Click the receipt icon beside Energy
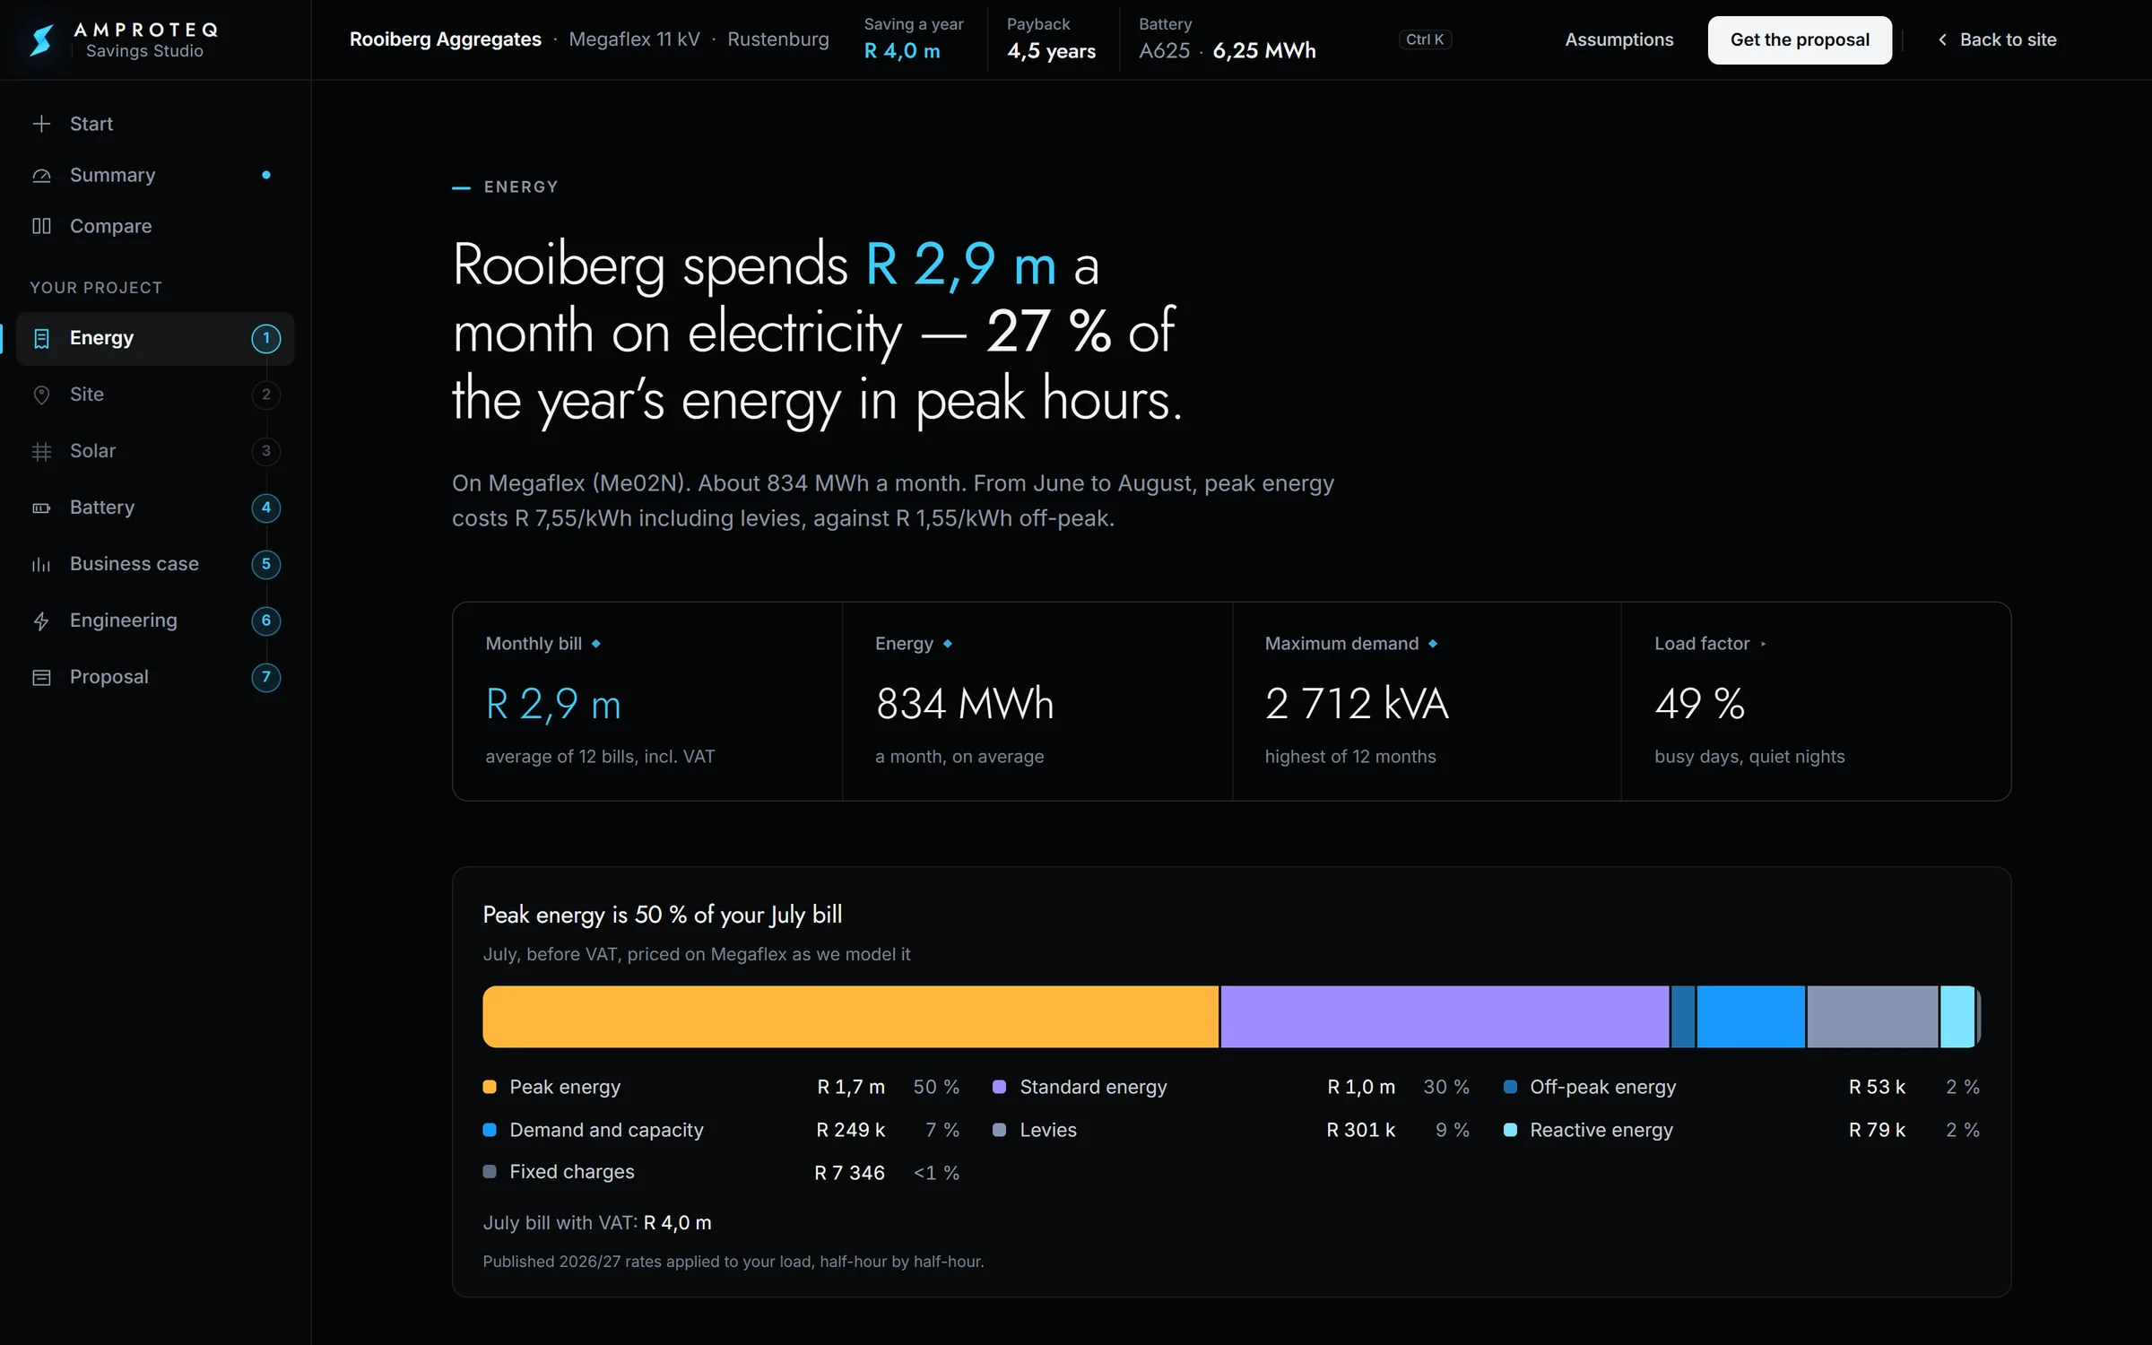The width and height of the screenshot is (2152, 1345). [41, 338]
